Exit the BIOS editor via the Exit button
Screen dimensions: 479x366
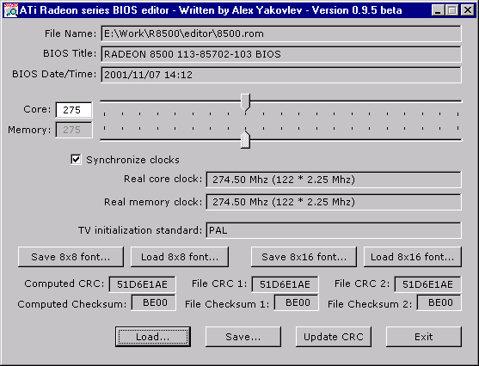coord(424,337)
